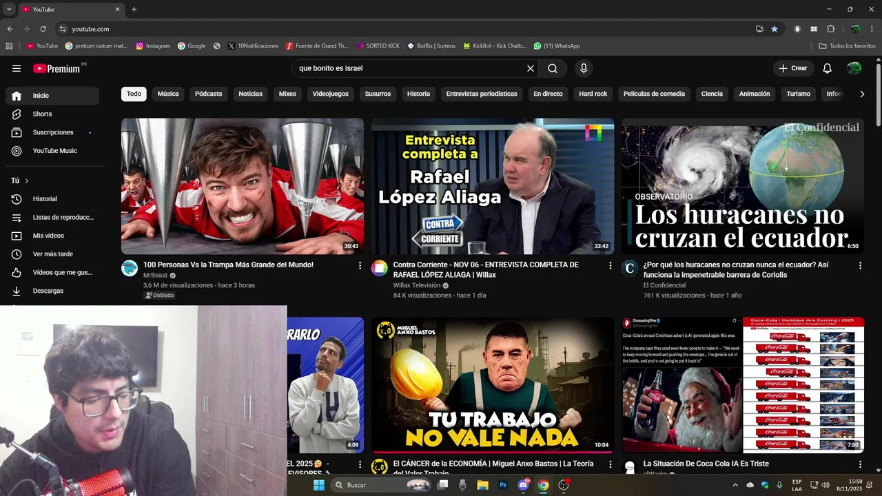Open YouTube notifications bell
Image resolution: width=882 pixels, height=496 pixels.
coord(828,68)
